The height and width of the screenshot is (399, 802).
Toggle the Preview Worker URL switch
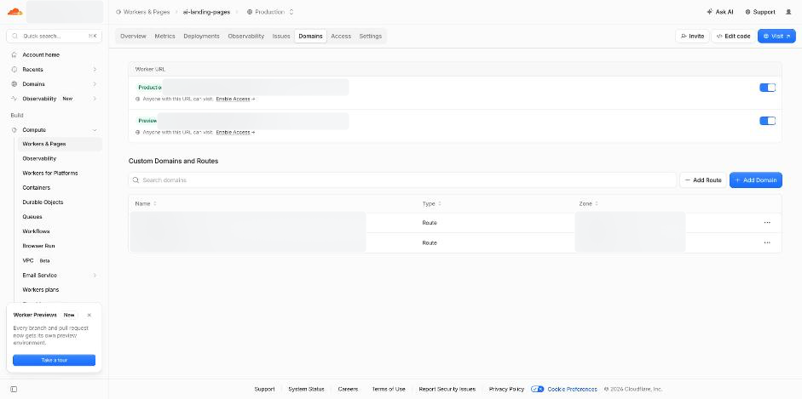[767, 121]
